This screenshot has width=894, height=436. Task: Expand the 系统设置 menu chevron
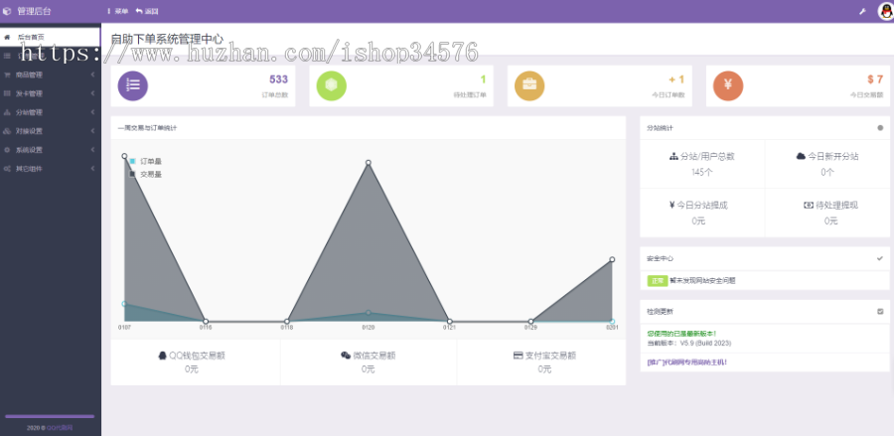(92, 150)
